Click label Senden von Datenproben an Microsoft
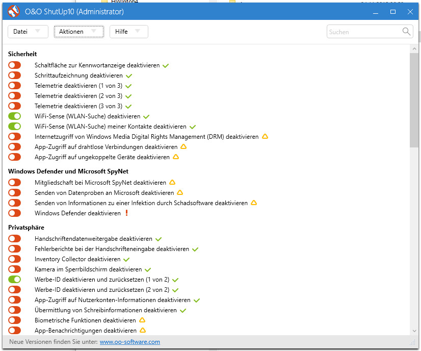This screenshot has height=351, width=421. coord(104,193)
